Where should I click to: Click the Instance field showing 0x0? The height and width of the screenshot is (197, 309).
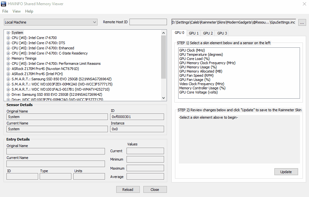(x=137, y=129)
